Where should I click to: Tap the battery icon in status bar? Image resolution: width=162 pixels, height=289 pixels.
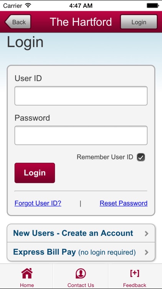[x=153, y=6]
